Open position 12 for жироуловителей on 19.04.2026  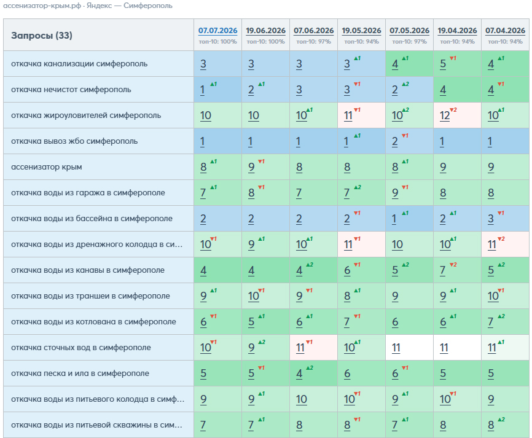445,115
